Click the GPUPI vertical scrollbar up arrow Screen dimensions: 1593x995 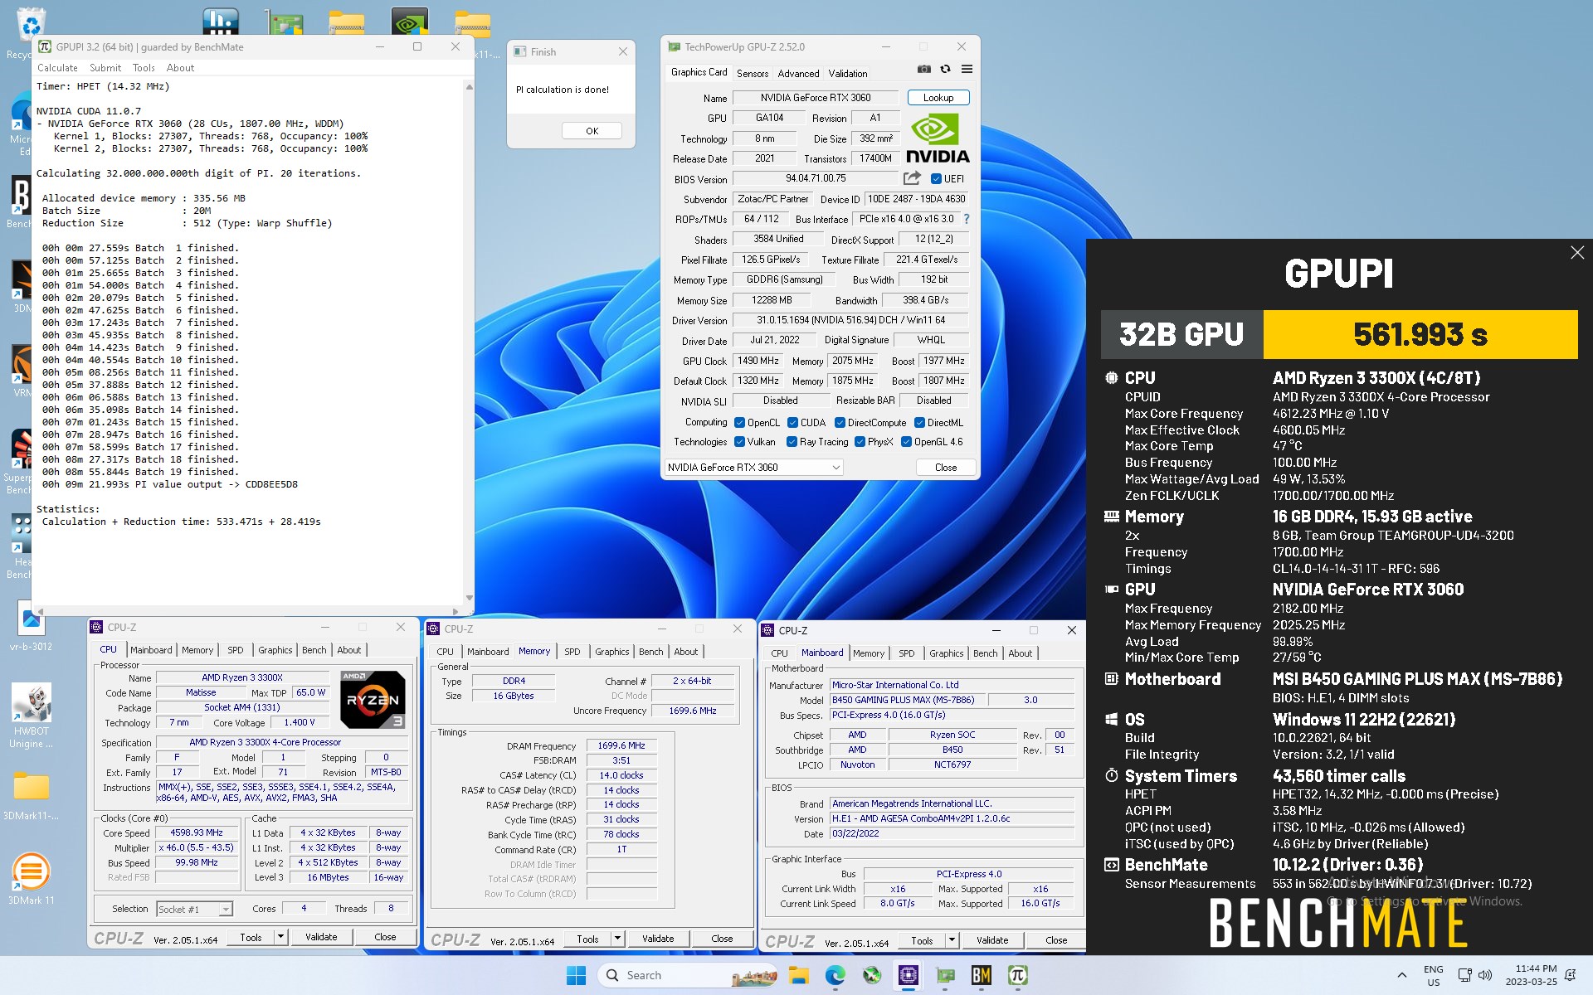coord(470,86)
